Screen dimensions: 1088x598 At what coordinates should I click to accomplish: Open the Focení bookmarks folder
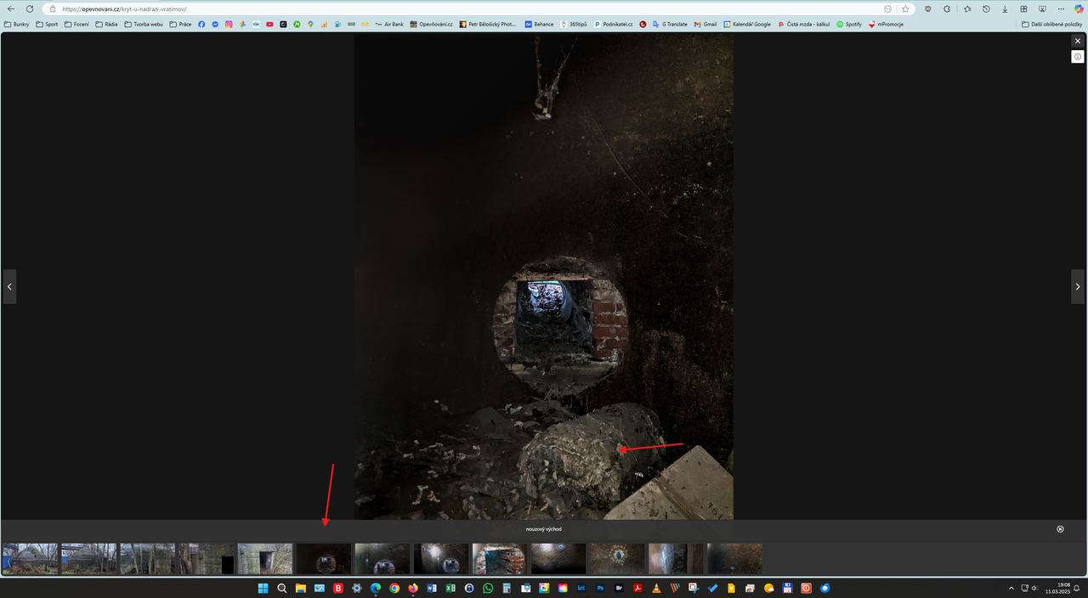point(76,24)
